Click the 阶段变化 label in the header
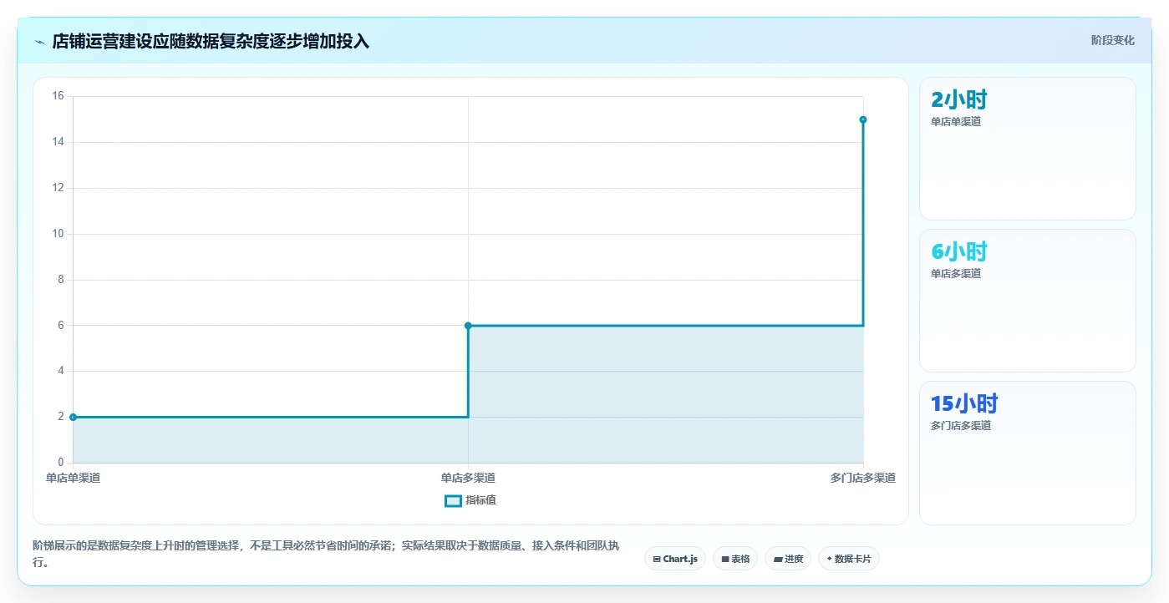Image resolution: width=1169 pixels, height=603 pixels. (1112, 40)
